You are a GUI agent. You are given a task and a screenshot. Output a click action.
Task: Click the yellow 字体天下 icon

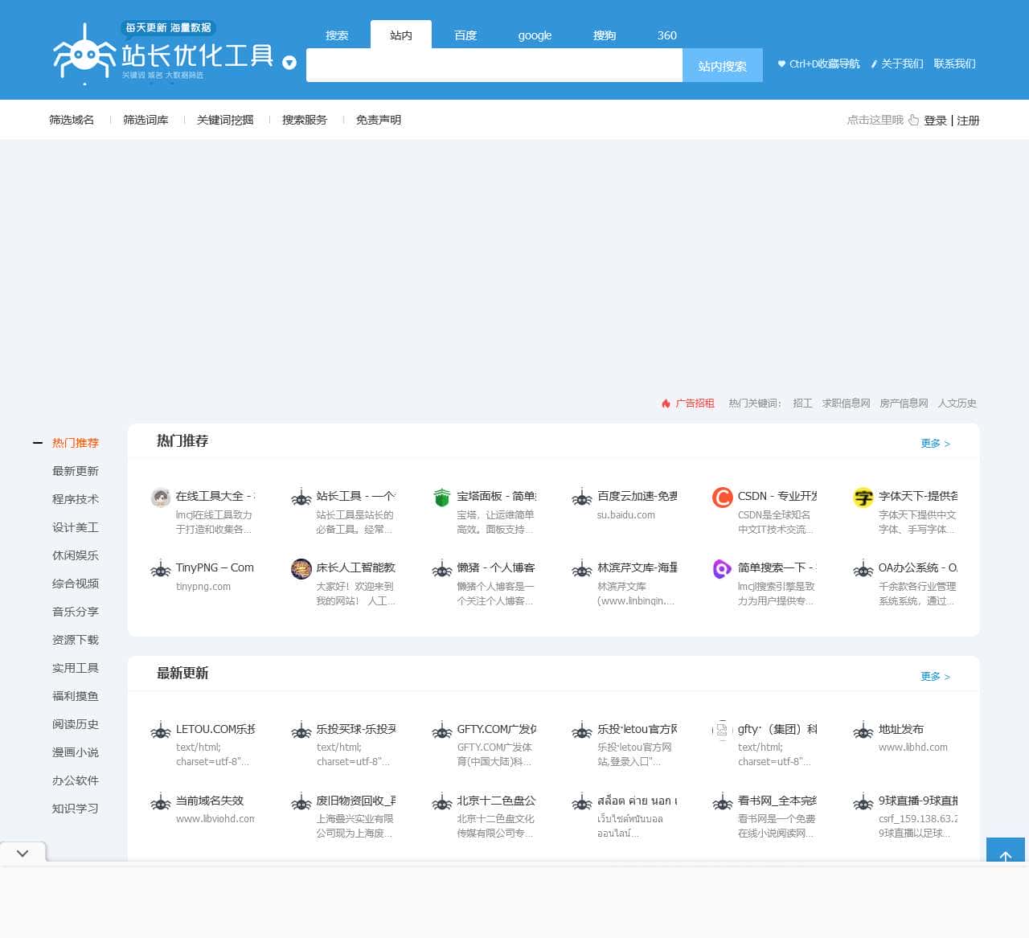point(863,498)
